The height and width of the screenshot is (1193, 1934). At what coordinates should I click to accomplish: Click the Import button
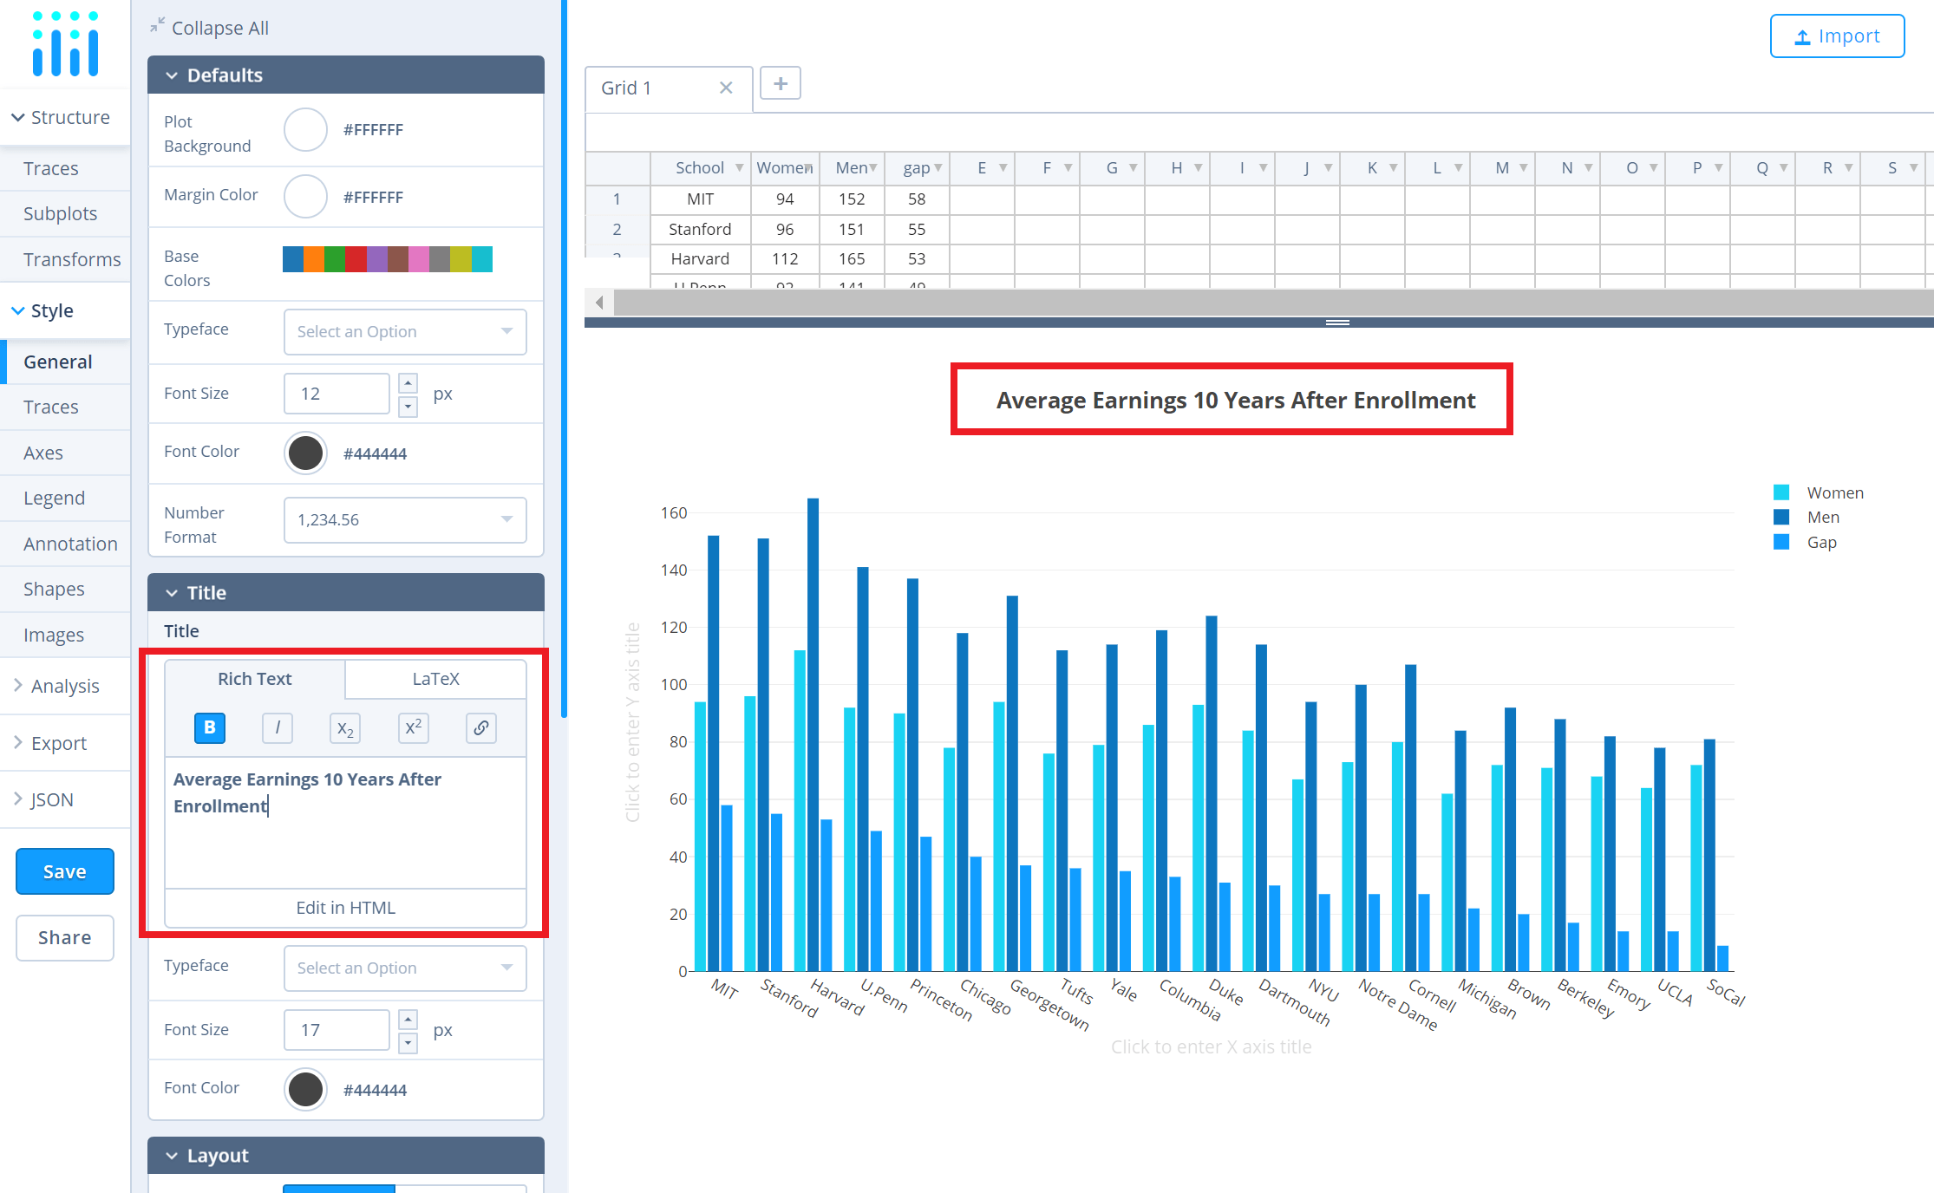(x=1837, y=36)
